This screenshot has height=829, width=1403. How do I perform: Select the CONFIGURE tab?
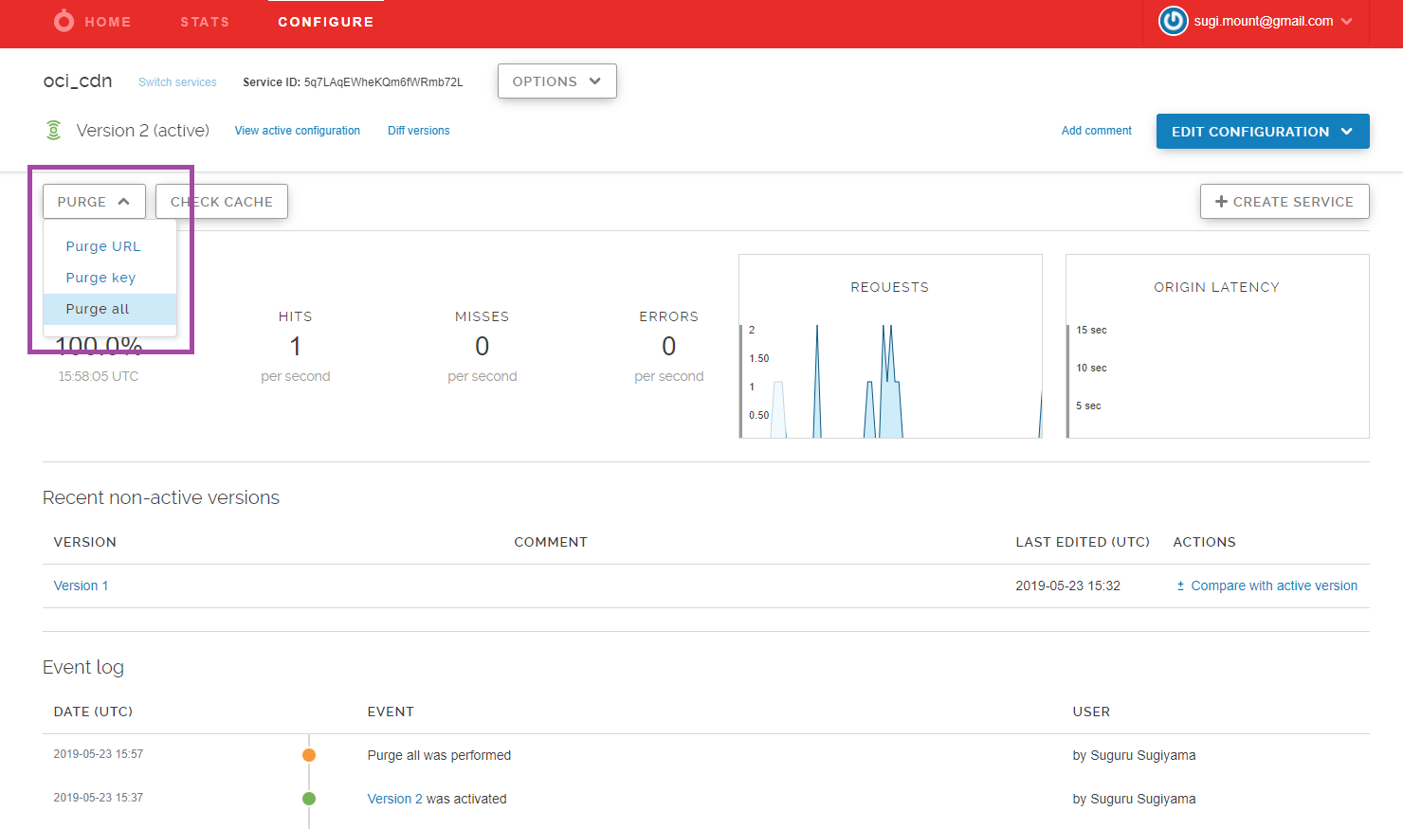click(x=326, y=21)
